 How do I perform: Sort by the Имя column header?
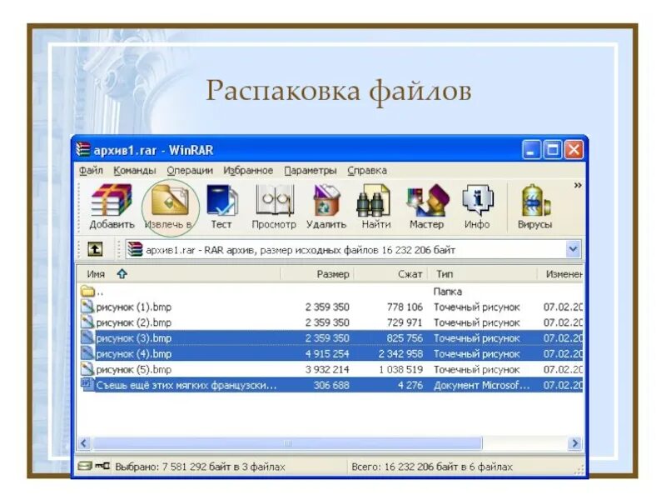179,274
